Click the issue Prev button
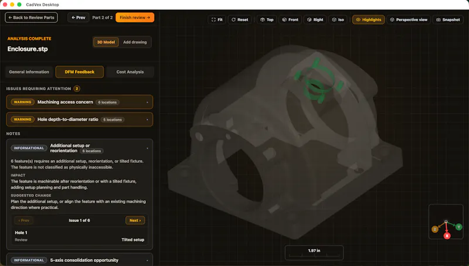This screenshot has width=469, height=266. point(24,220)
